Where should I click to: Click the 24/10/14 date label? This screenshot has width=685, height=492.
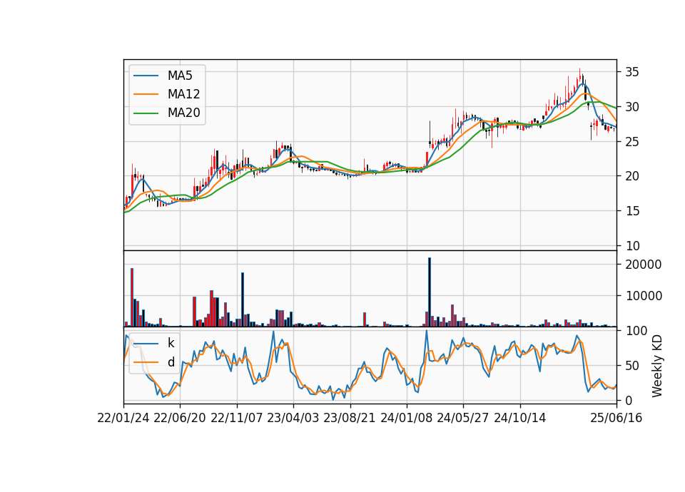point(520,418)
